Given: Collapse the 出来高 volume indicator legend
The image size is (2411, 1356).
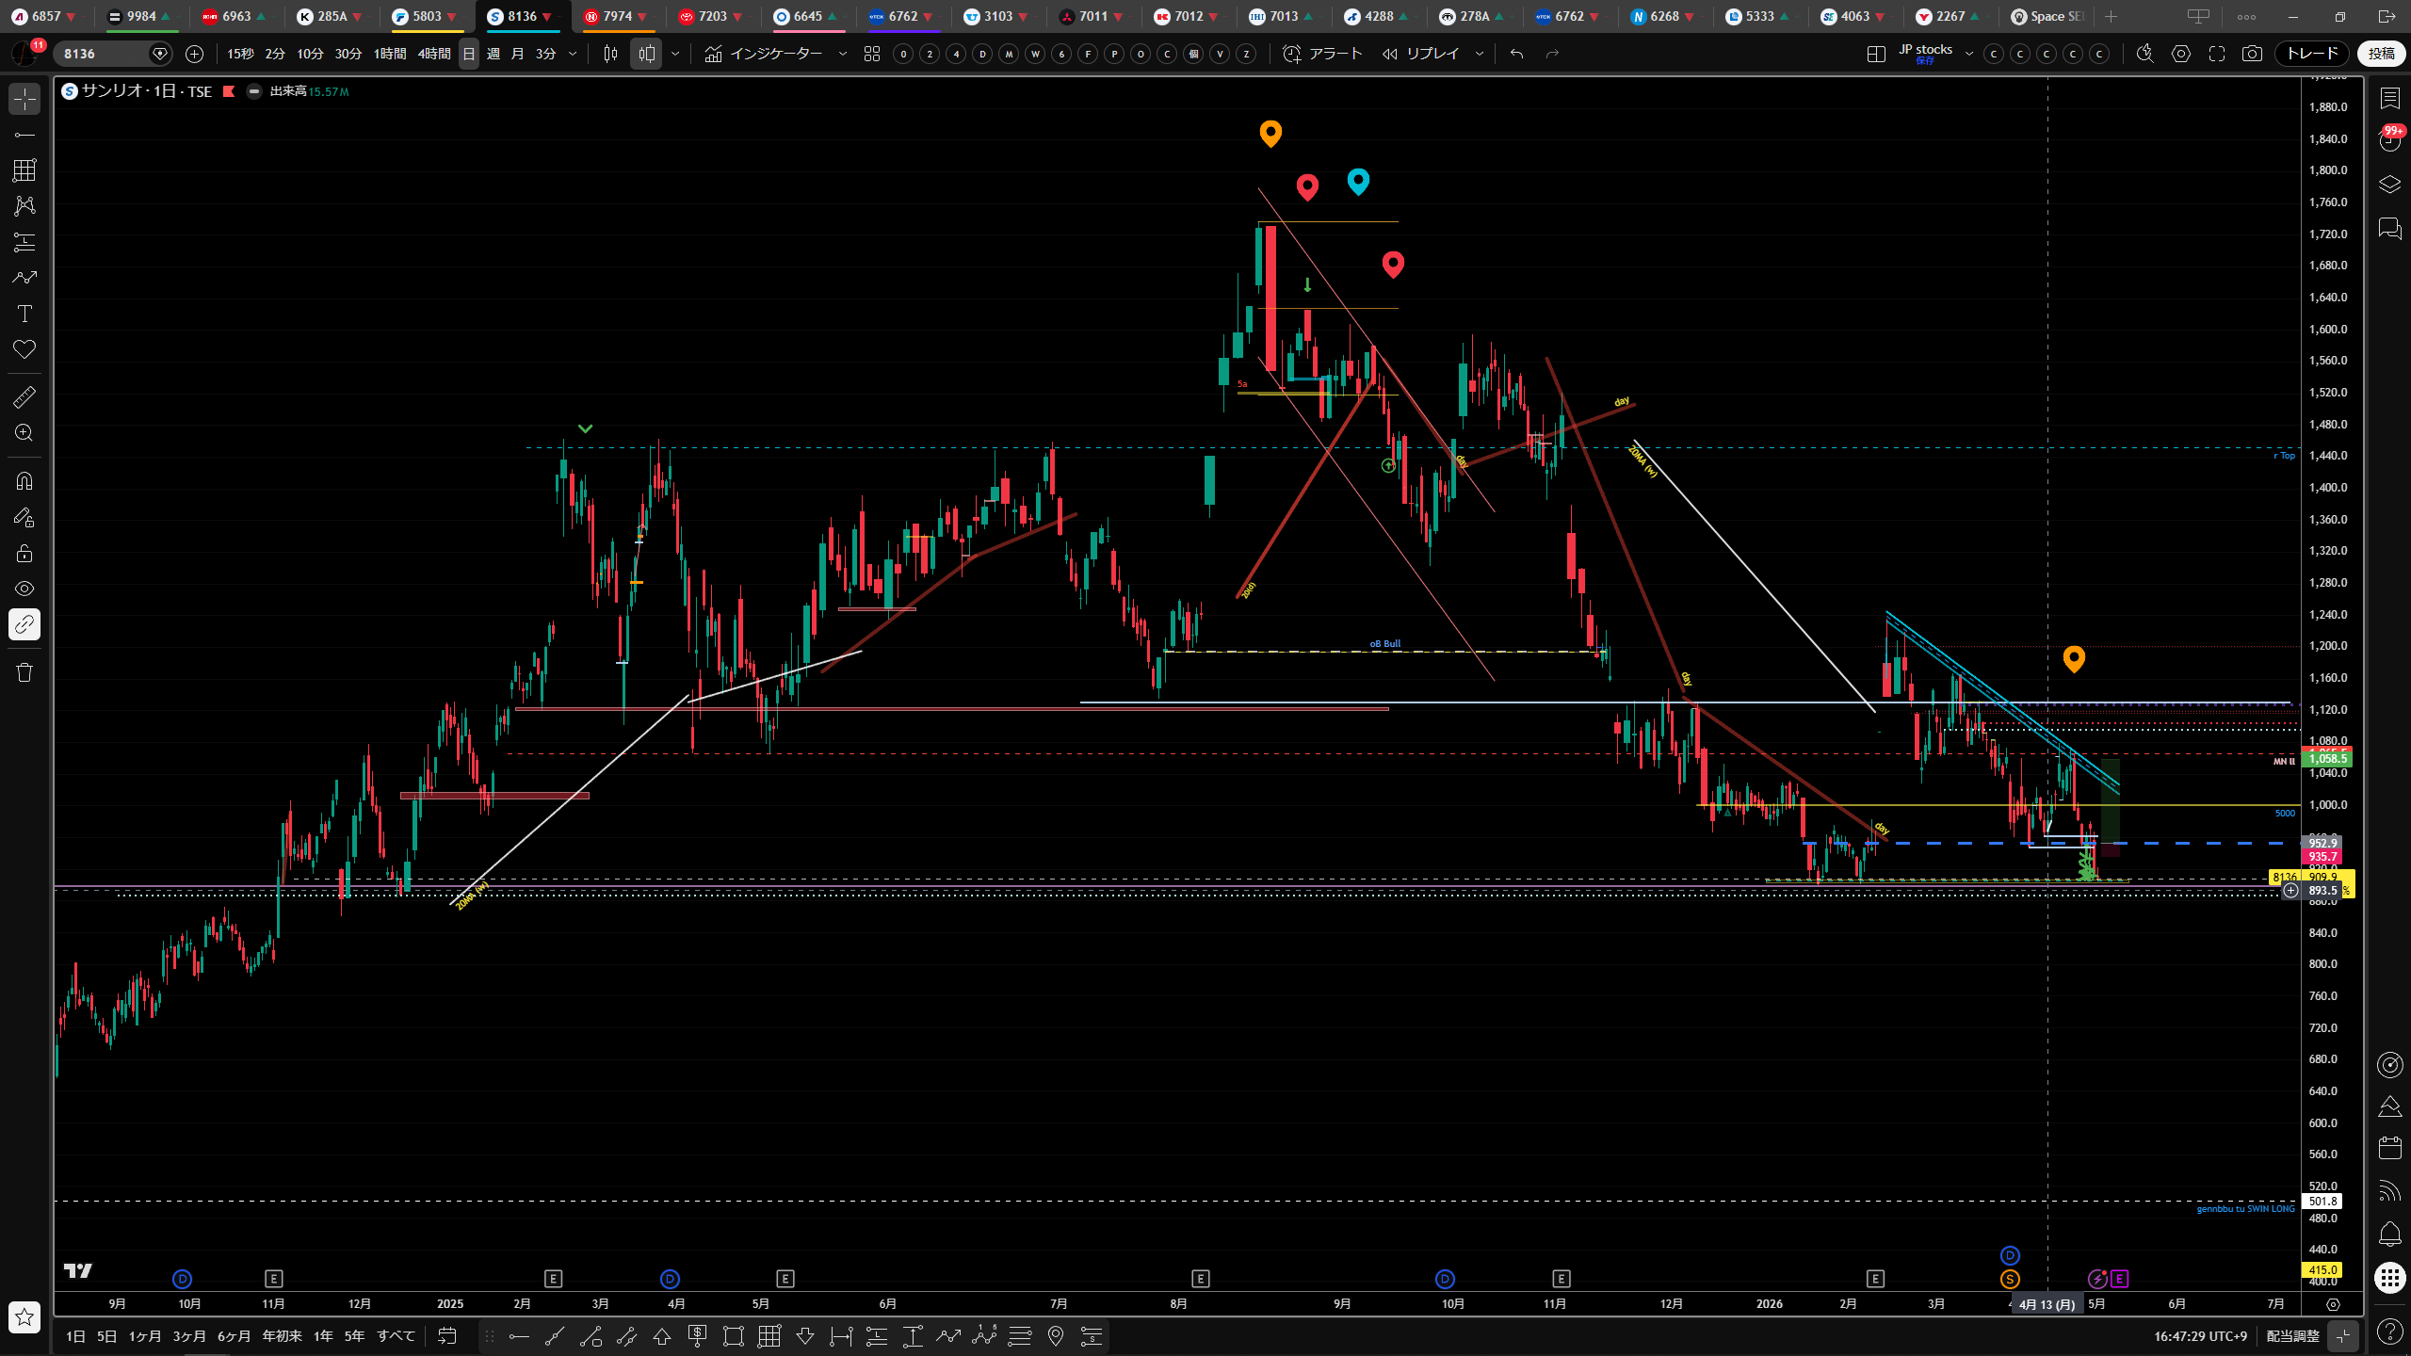Looking at the screenshot, I should tap(254, 91).
